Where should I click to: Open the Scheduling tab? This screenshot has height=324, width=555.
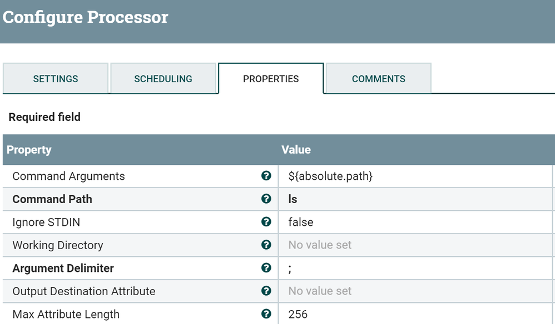click(x=163, y=79)
